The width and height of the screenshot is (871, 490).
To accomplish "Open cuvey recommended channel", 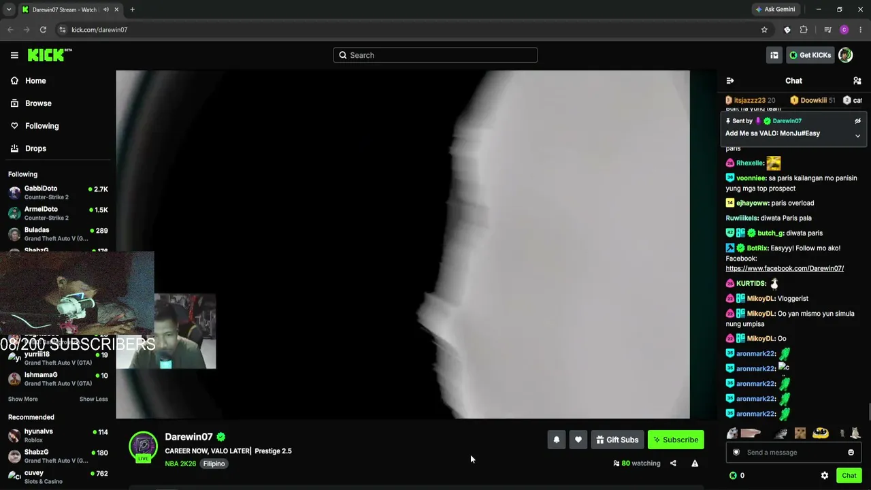I will tap(58, 476).
